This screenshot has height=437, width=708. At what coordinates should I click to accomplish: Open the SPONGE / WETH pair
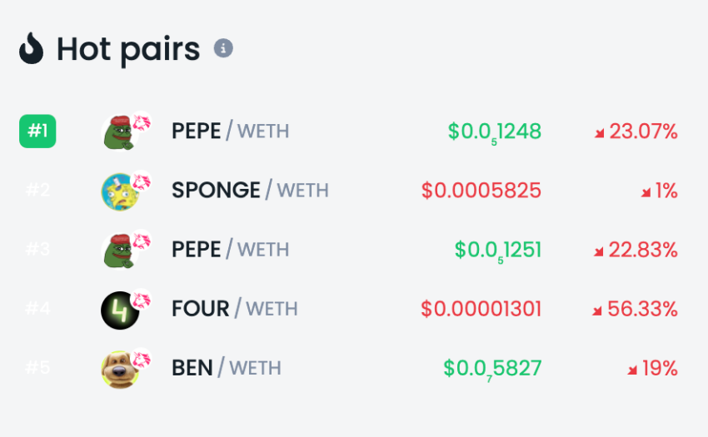[x=250, y=190]
